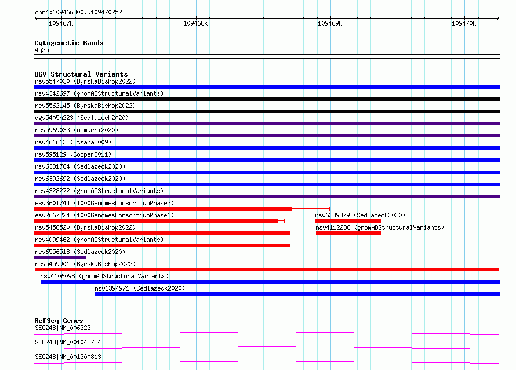Click the magenta line under SEC24B|NM_006323
516x370 pixels.
[267, 333]
